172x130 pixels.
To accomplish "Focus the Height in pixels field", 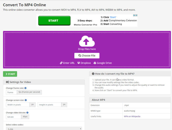I will click(49, 105).
